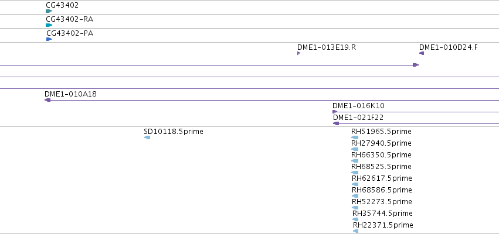Viewport: 499px width, 234px height.
Task: Click the RH22371.5prime glyph at bottom
Action: [355, 231]
